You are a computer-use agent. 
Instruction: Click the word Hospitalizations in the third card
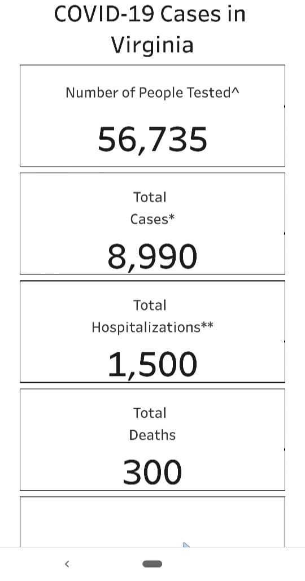click(146, 327)
